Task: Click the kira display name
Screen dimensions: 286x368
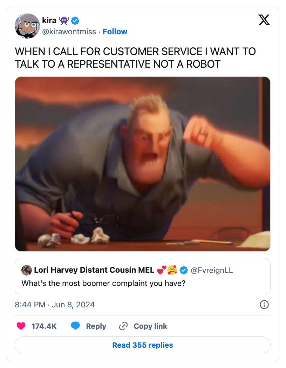Action: [49, 20]
